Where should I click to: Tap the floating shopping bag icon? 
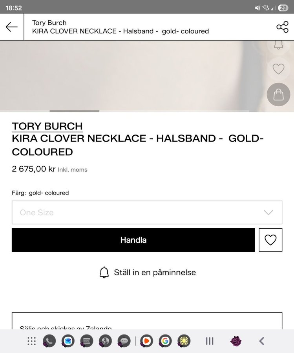tap(278, 95)
